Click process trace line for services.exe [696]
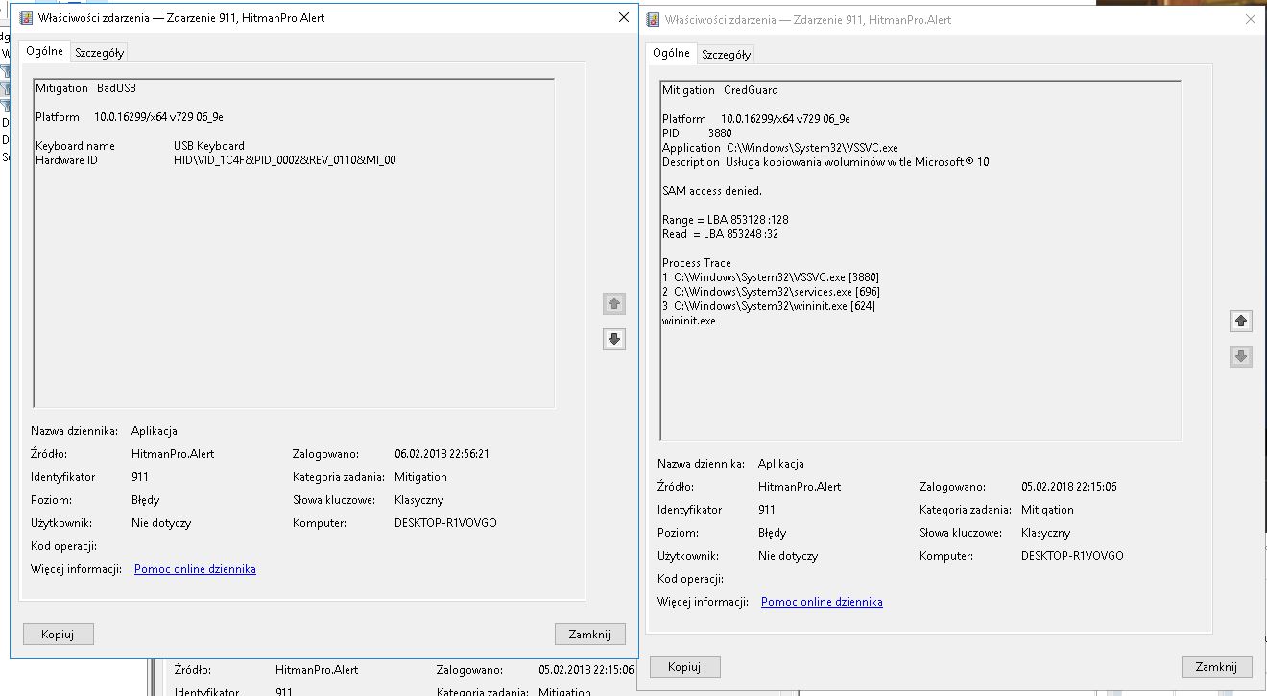1267x696 pixels. click(771, 292)
